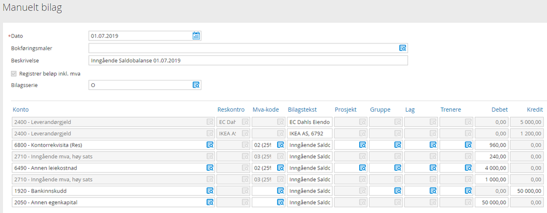Click the Debet field showing 50 000,00

point(492,202)
